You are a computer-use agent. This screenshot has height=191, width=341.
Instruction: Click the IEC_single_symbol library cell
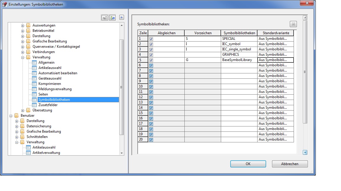(x=239, y=49)
